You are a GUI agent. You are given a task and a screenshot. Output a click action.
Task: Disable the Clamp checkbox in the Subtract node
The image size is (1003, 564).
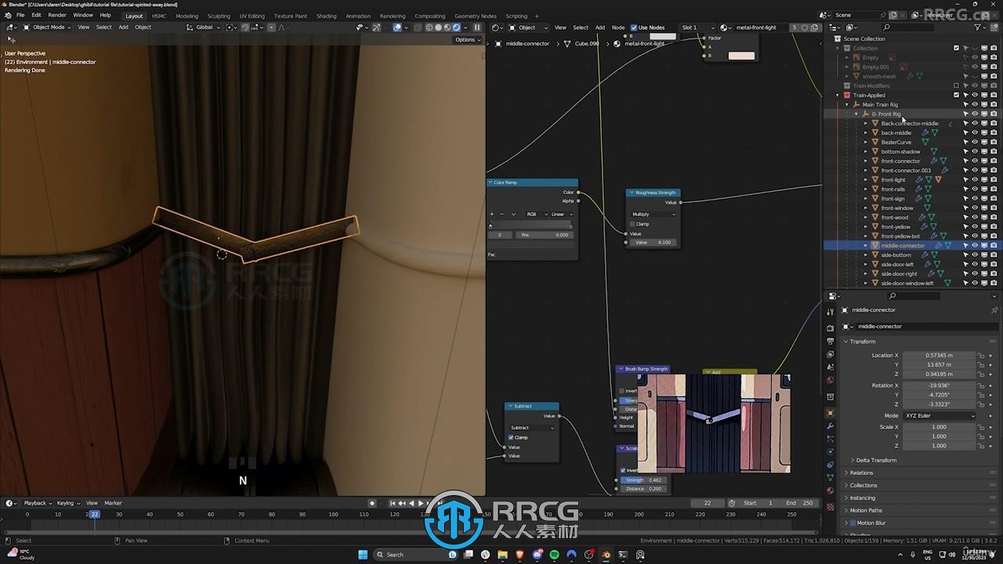coord(512,437)
